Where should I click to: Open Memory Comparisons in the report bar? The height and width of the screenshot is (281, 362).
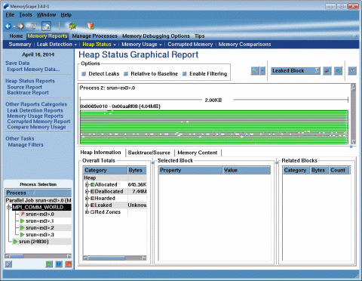click(x=244, y=45)
